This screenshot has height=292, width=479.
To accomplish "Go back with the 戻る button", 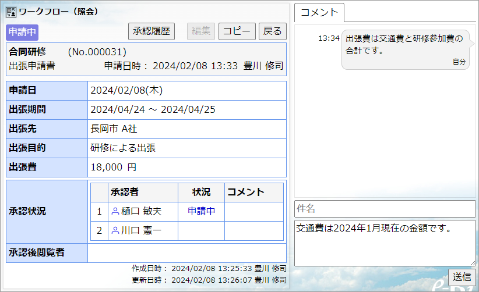I will tap(273, 31).
